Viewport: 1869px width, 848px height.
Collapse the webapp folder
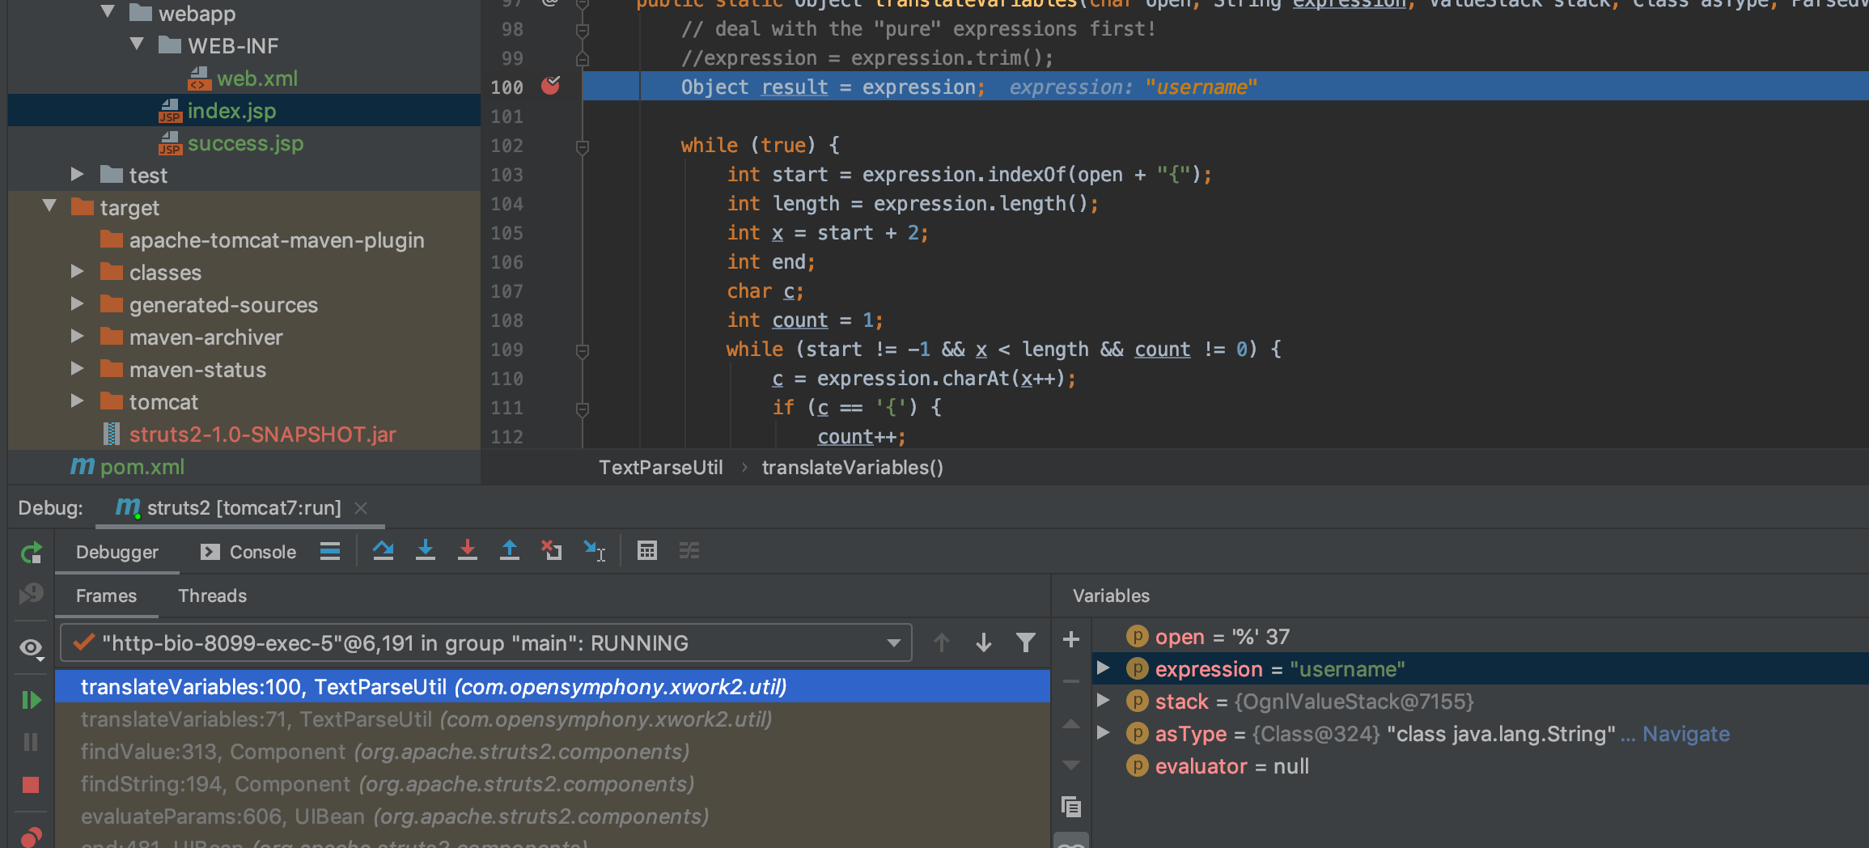108,11
